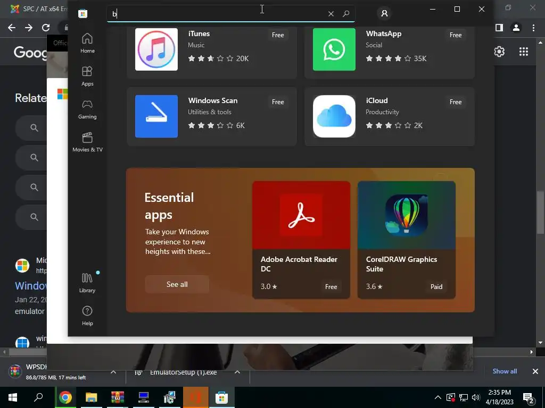Go back in Chrome browser
Screen dimensions: 545x408
pos(12,28)
